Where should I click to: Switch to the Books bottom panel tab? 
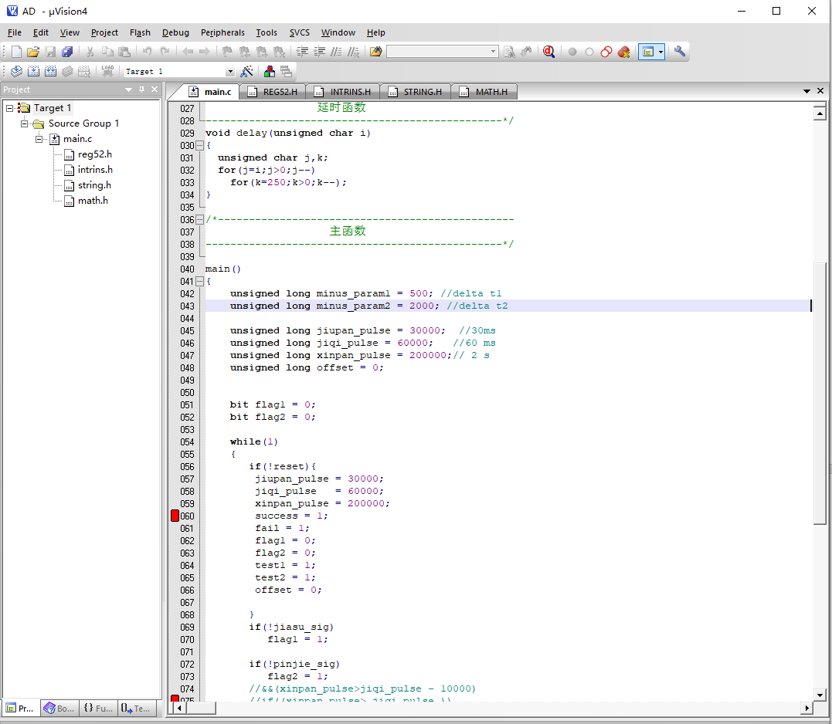tap(59, 708)
